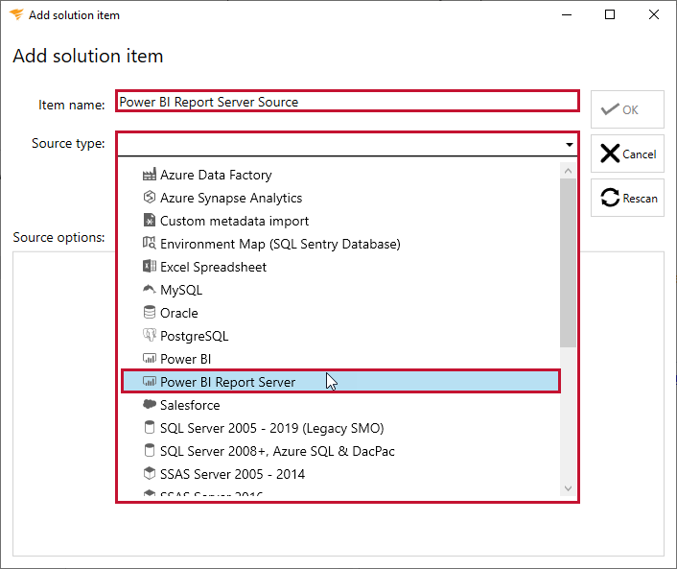The height and width of the screenshot is (569, 677).
Task: Click the Power BI Report Server icon
Action: click(149, 382)
